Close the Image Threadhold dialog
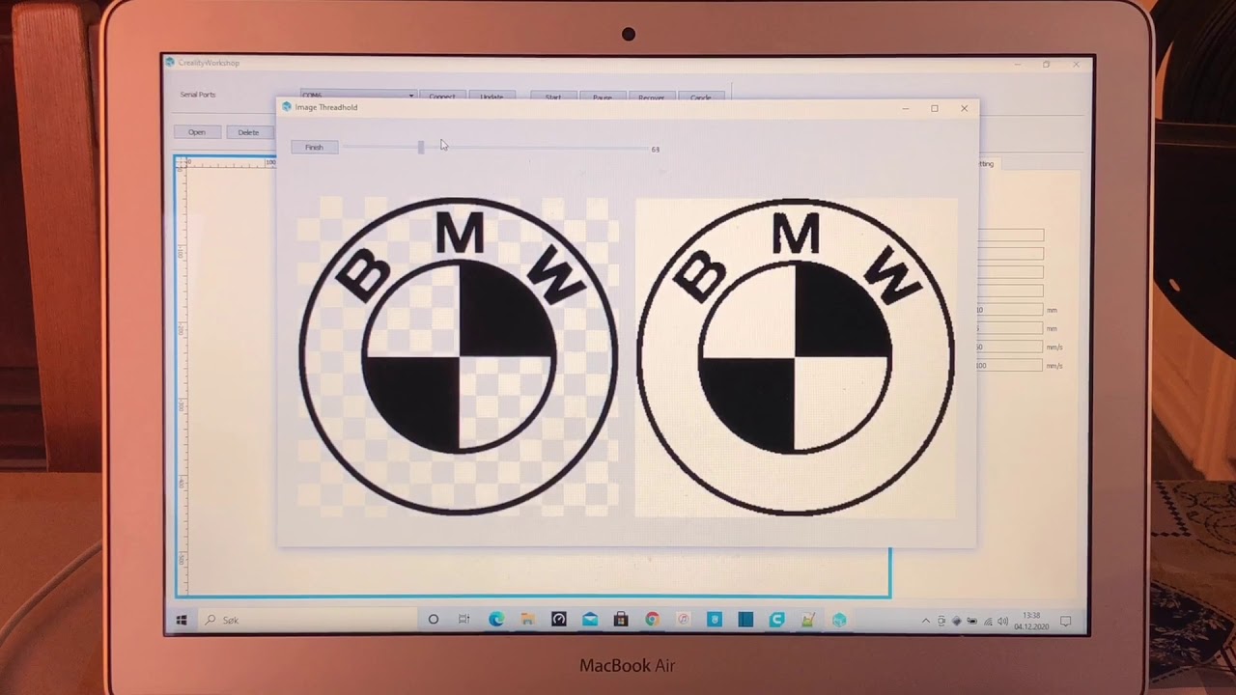This screenshot has height=695, width=1236. coord(964,108)
